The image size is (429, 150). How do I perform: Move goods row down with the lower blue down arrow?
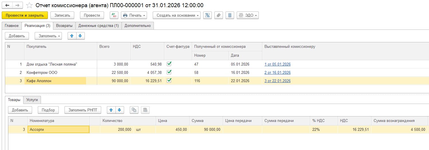point(120,110)
